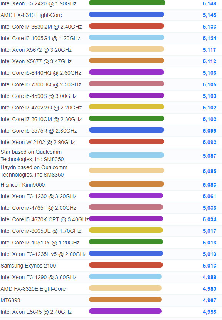The height and width of the screenshot is (320, 222).
Task: Select Intel Core i5-5575R @ 2.80GHz
Action: tap(39, 131)
